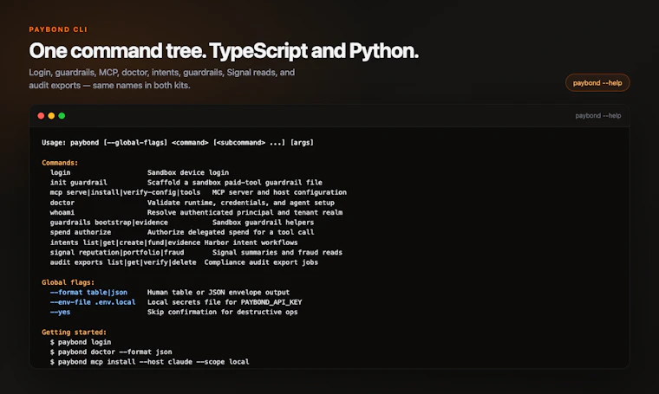Click the "whoami" command name
The width and height of the screenshot is (659, 394).
(x=62, y=212)
